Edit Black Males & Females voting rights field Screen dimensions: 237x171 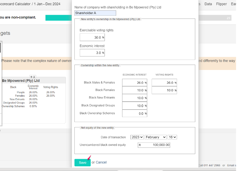(164, 83)
